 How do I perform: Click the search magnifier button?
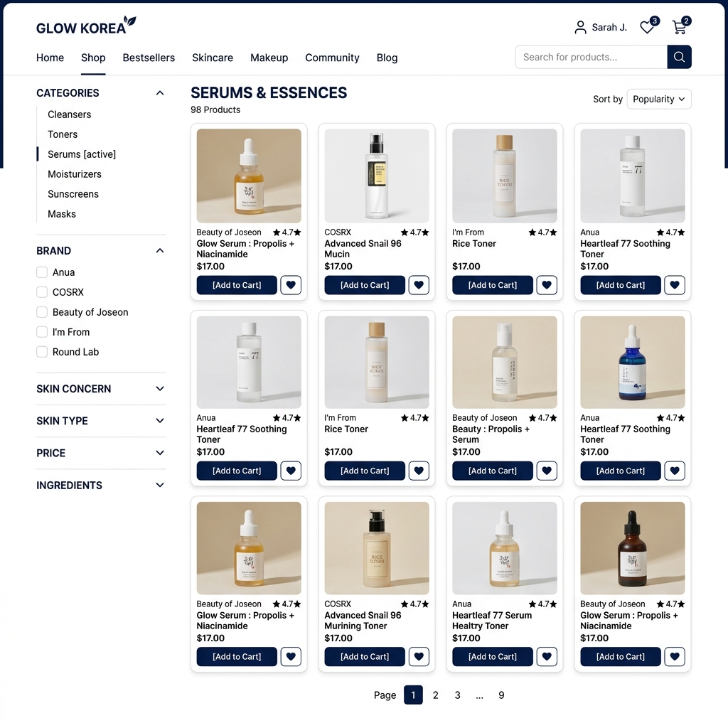tap(679, 57)
